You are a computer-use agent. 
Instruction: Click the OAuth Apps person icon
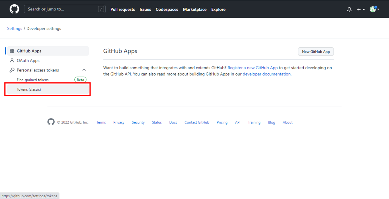(x=12, y=60)
